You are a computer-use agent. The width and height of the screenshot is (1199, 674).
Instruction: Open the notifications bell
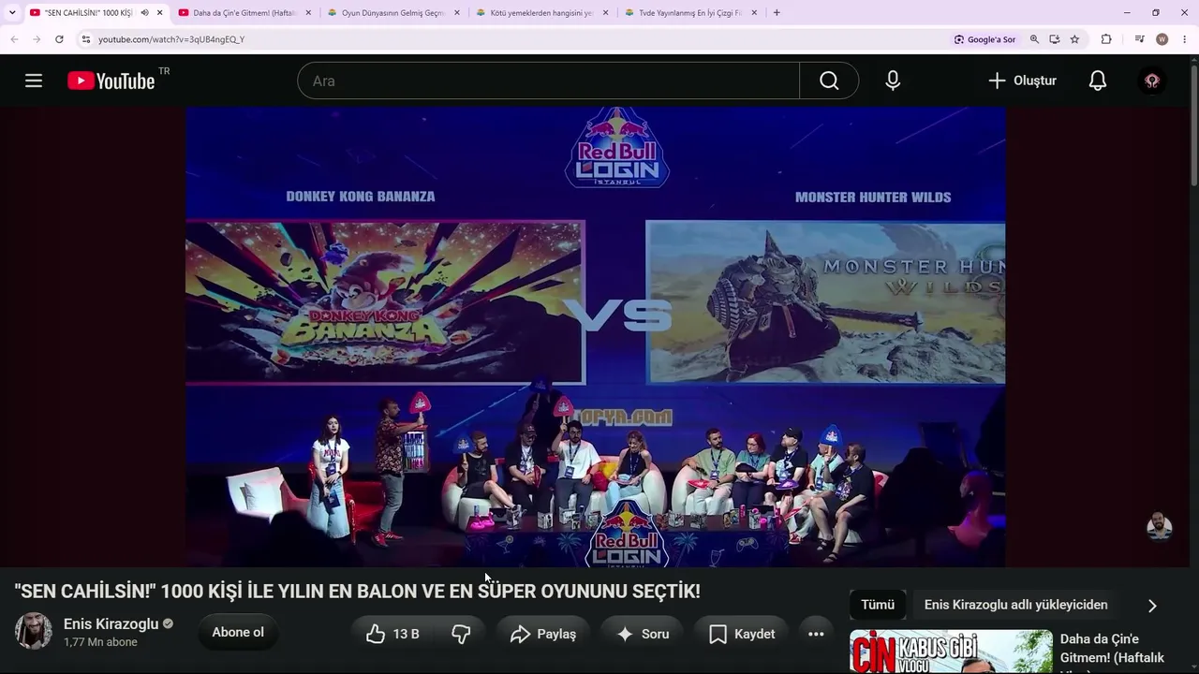point(1098,81)
